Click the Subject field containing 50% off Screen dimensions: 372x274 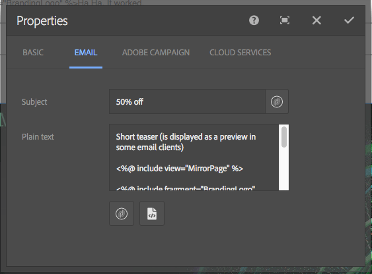[x=187, y=101]
